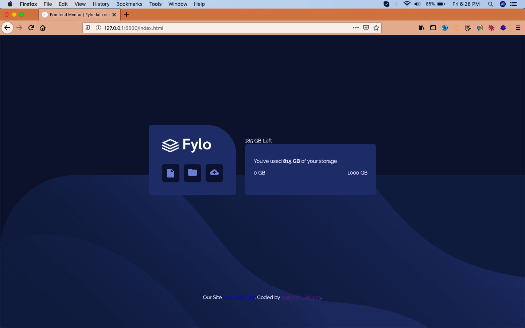Click the purple diamond extension icon
This screenshot has width=525, height=328.
(x=503, y=28)
